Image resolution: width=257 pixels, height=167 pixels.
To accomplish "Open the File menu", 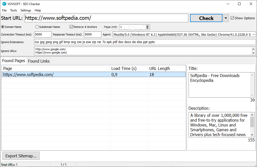I will point(4,10).
